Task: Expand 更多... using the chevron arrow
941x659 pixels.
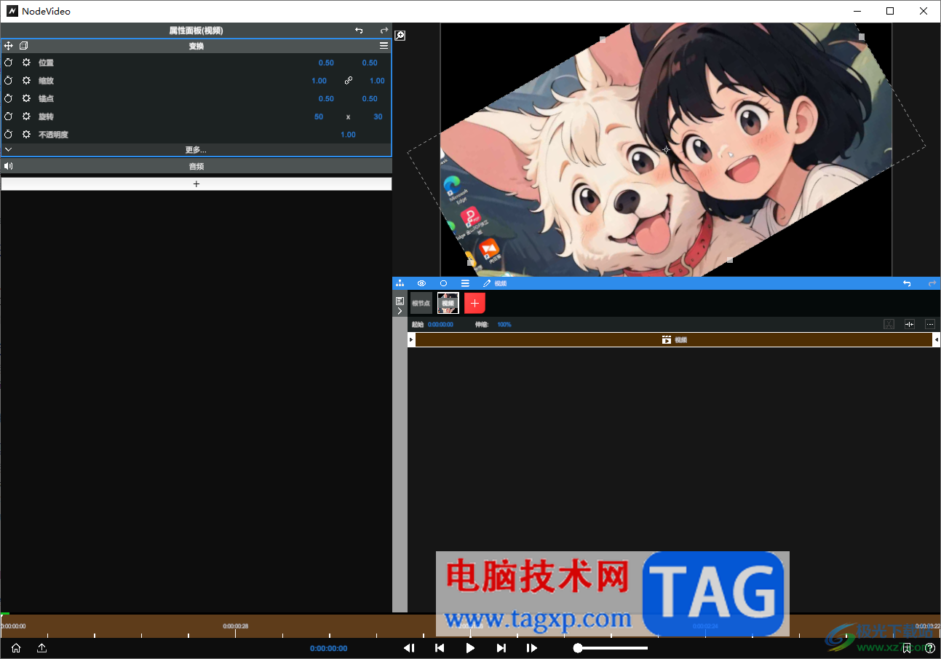Action: 8,149
